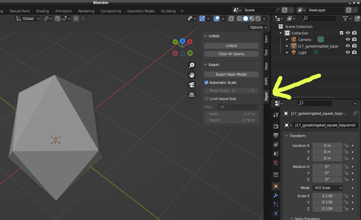
Task: Enable the Limit Island Size checkbox
Action: [206, 99]
